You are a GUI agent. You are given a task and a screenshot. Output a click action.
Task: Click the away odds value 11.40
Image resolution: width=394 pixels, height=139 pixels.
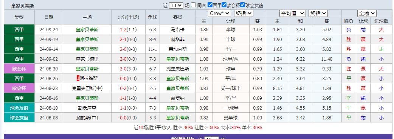(327, 59)
